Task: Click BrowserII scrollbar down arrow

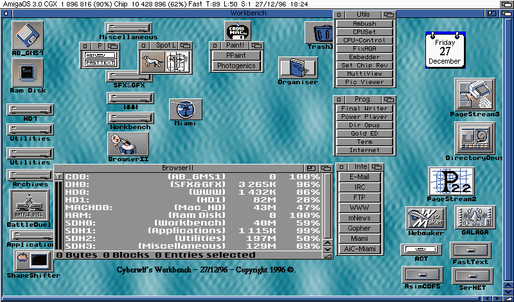Action: [x=328, y=249]
